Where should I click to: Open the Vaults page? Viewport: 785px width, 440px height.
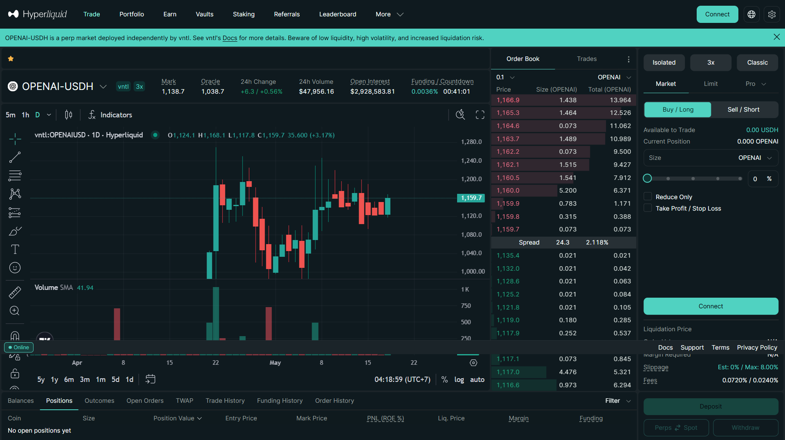pyautogui.click(x=204, y=14)
